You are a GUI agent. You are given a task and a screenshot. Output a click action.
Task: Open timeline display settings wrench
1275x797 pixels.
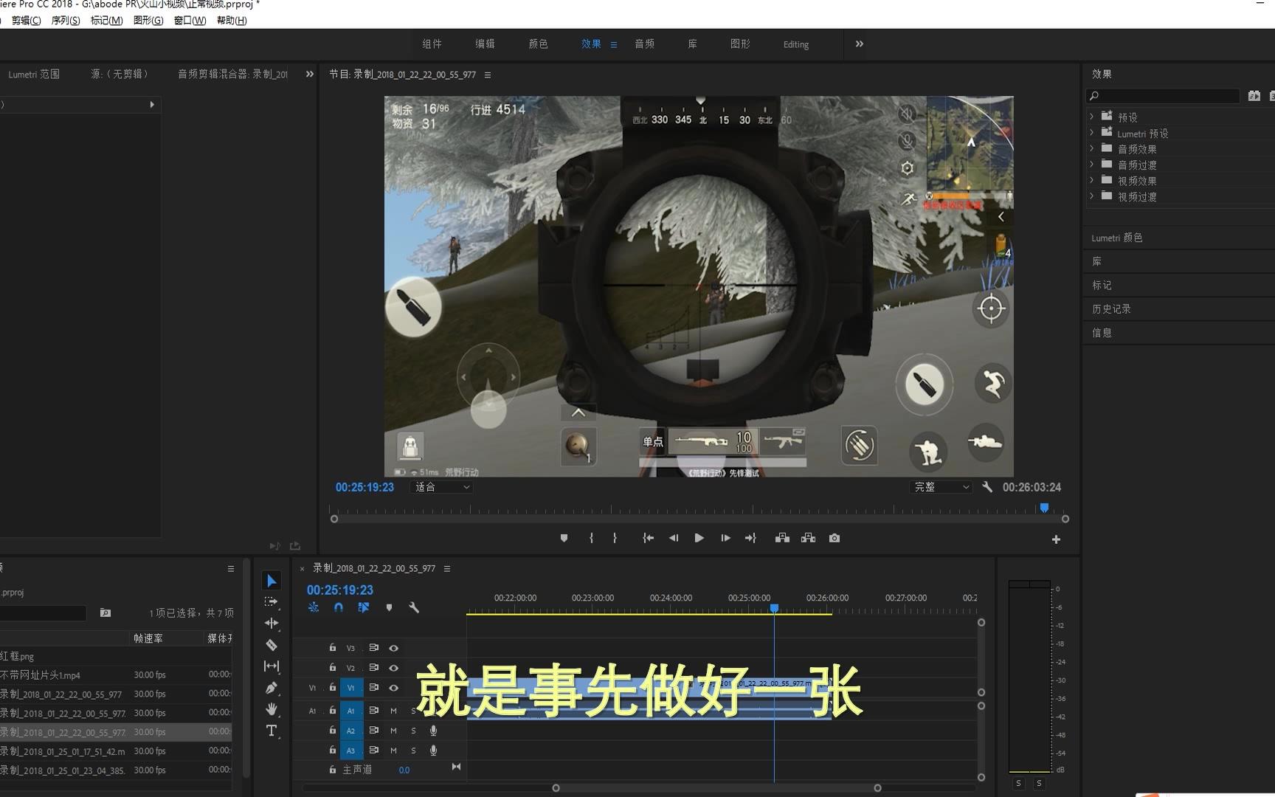414,607
